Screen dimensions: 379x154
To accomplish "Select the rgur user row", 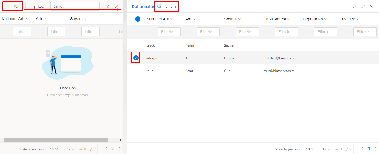I will (x=253, y=71).
